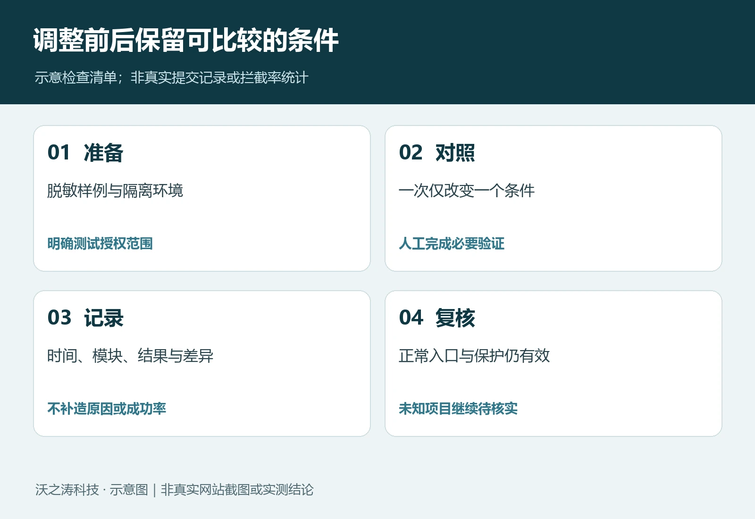This screenshot has height=519, width=755.
Task: Click the text 时间、模块、结果与差异
Action: click(x=130, y=356)
